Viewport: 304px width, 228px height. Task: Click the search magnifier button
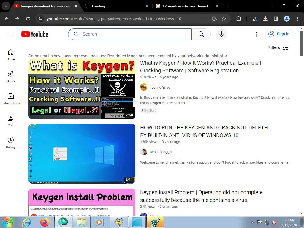click(x=201, y=34)
